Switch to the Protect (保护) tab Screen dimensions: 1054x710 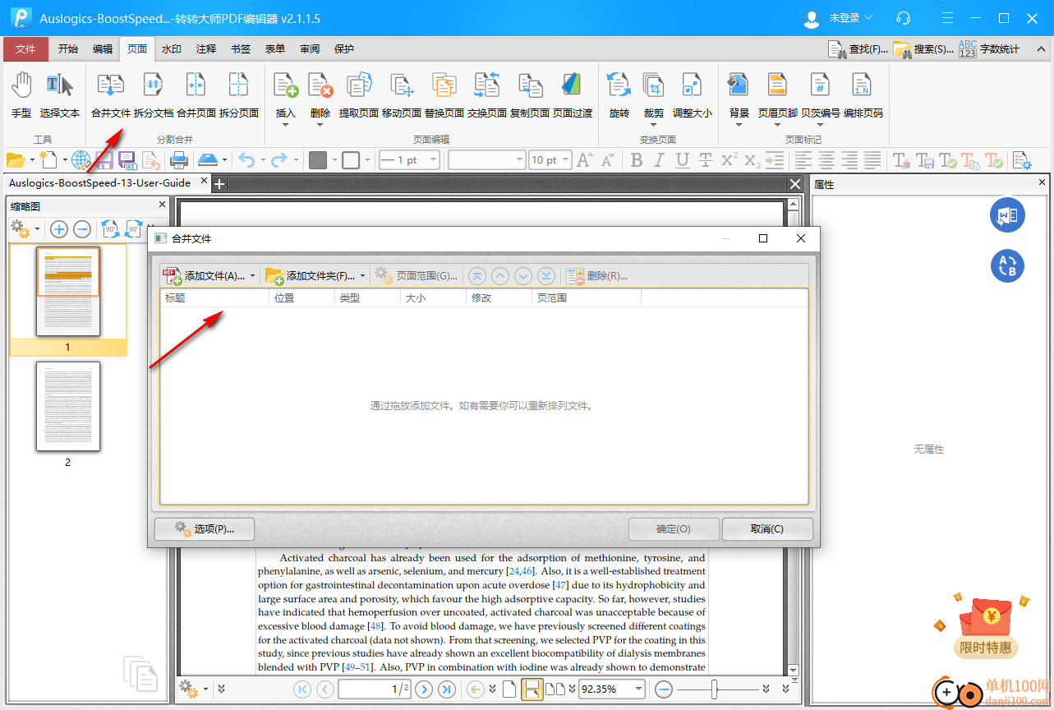pyautogui.click(x=344, y=49)
